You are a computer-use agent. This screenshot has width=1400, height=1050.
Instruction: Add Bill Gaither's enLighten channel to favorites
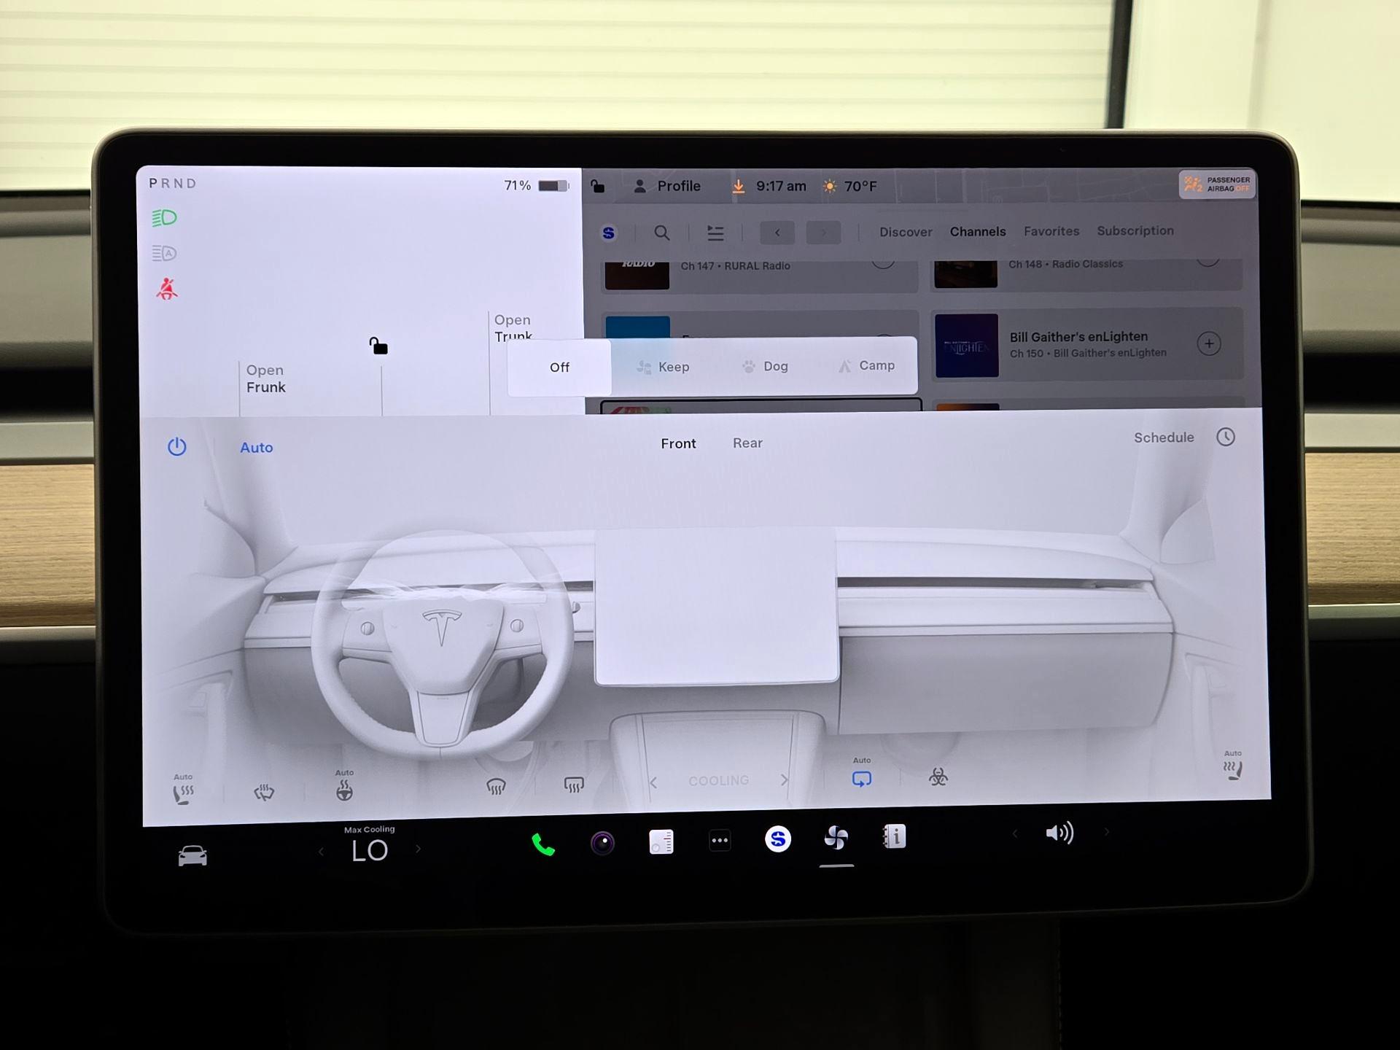[x=1208, y=343]
